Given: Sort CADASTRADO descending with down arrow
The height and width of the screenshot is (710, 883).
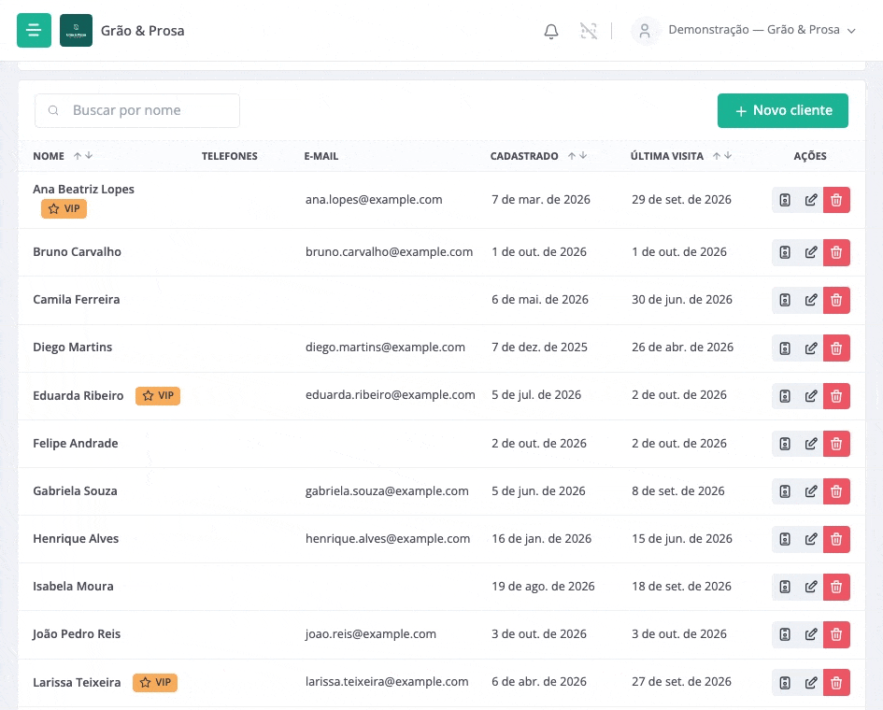Looking at the screenshot, I should coord(583,156).
